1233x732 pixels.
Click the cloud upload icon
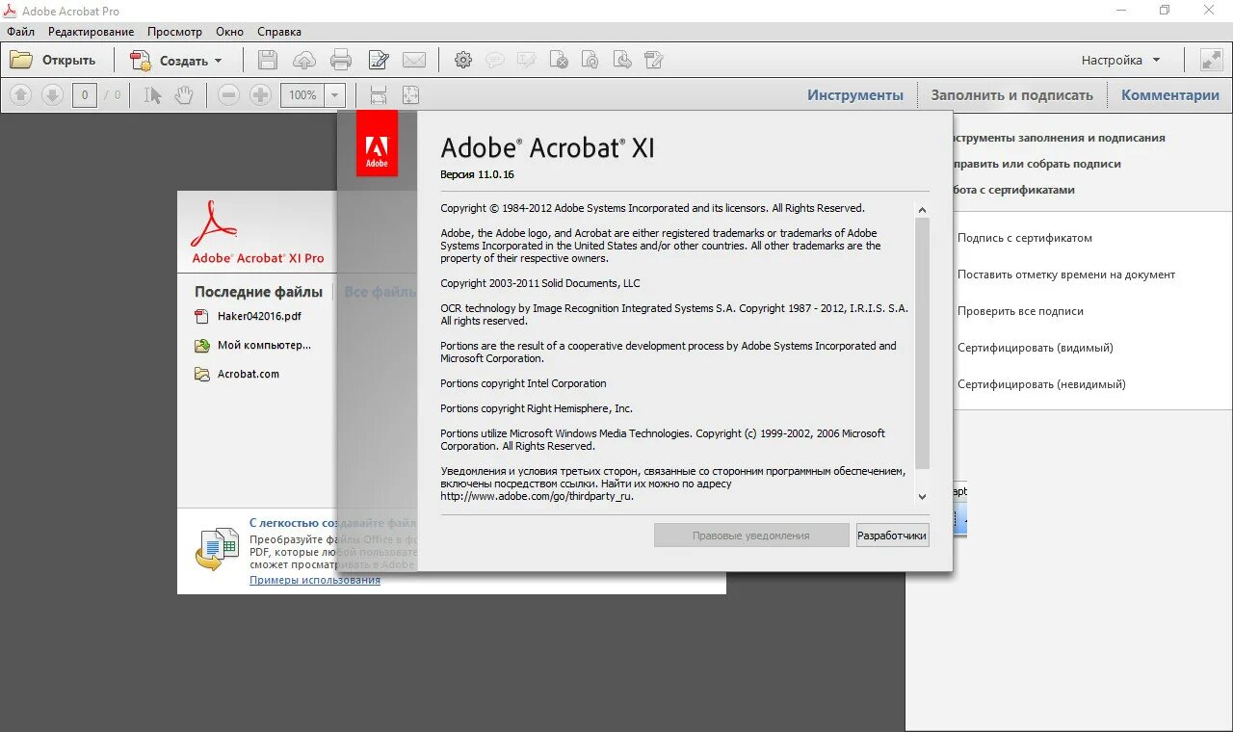coord(304,60)
